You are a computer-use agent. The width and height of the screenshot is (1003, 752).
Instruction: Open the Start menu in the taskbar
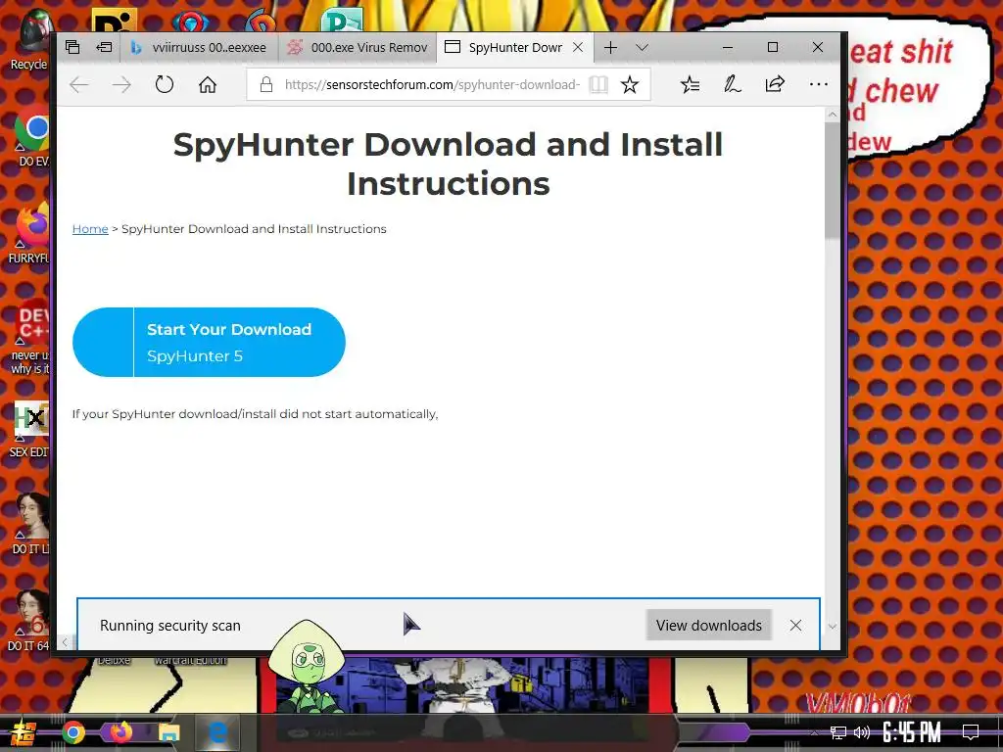pos(24,732)
